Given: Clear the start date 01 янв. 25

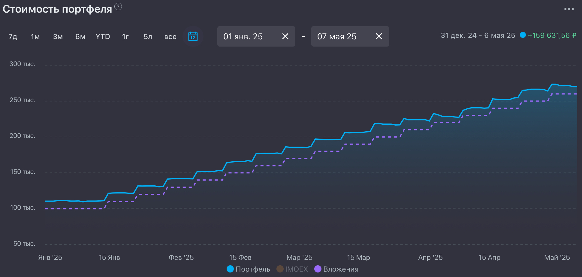Looking at the screenshot, I should click(x=285, y=36).
